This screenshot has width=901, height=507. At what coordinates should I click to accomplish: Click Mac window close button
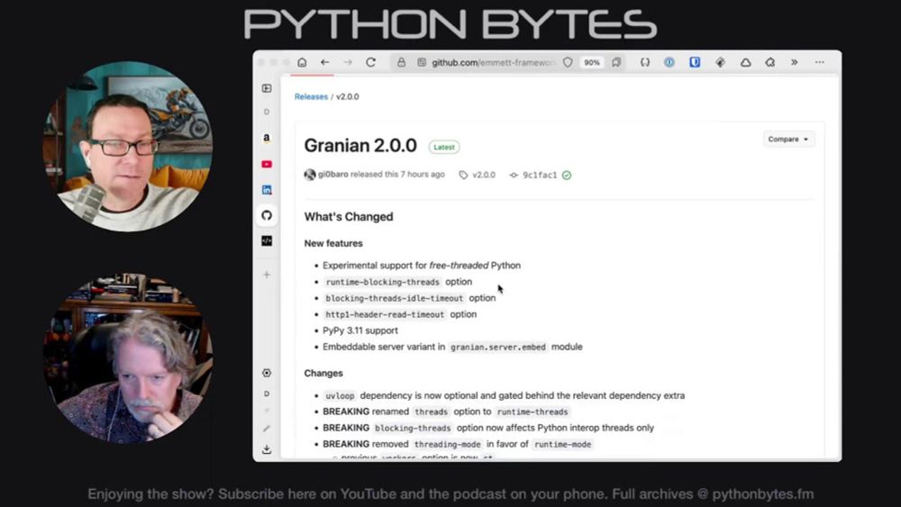click(261, 62)
